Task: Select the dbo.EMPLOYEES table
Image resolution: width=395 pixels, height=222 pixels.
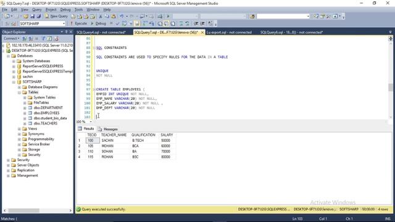Action: pos(46,113)
